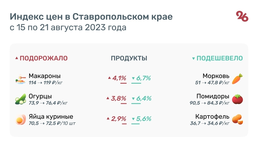Click the 6,7% decrease value
The width and height of the screenshot is (259, 146).
143,78
